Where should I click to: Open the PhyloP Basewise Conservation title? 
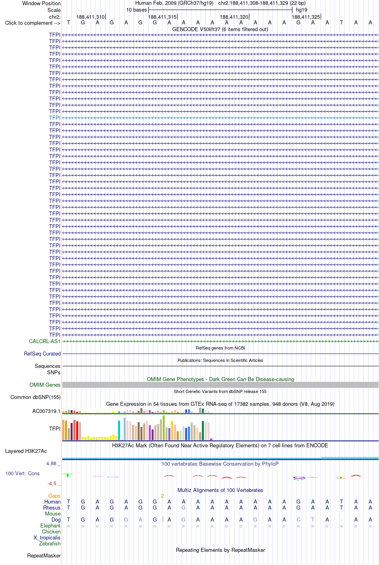[x=220, y=464]
